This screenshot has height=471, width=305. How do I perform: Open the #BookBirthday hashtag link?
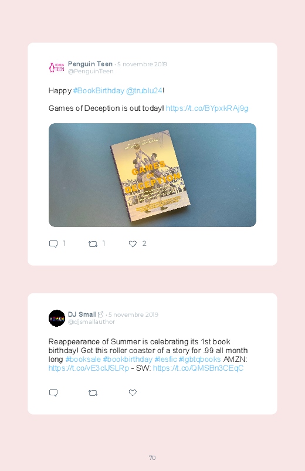tap(99, 91)
